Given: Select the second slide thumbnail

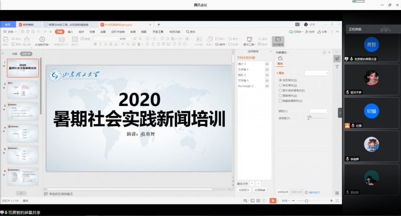Looking at the screenshot, I should click(23, 89).
